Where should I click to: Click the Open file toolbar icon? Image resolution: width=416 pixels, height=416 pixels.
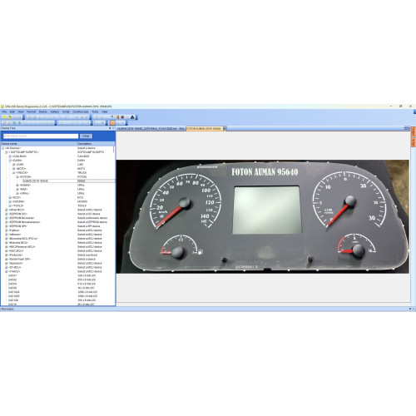(x=9, y=117)
